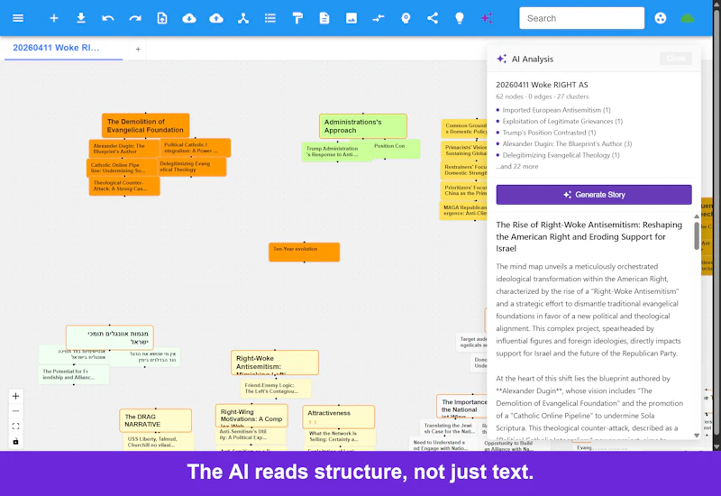Select Imported European Antisemitism cluster
Screen dimensions: 721x496
tap(556, 110)
